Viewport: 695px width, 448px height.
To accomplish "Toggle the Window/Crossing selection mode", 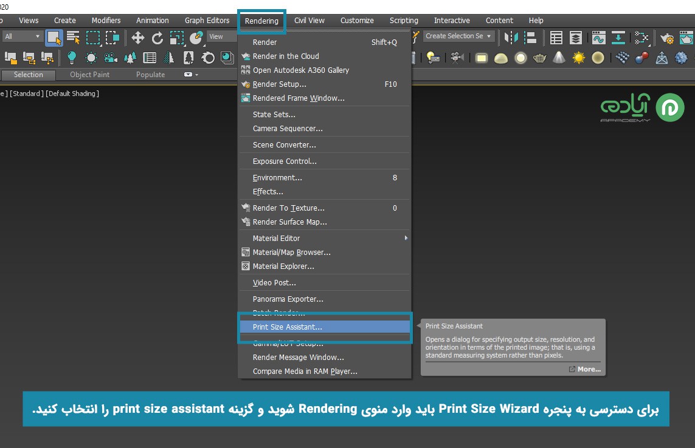I will pos(112,38).
